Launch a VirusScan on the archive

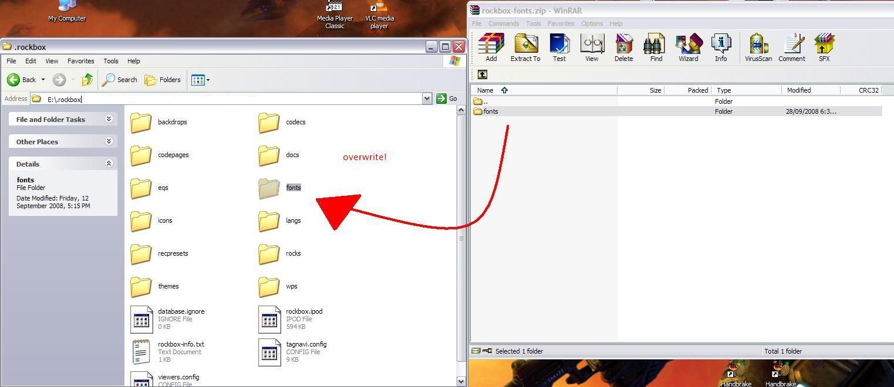pyautogui.click(x=757, y=47)
